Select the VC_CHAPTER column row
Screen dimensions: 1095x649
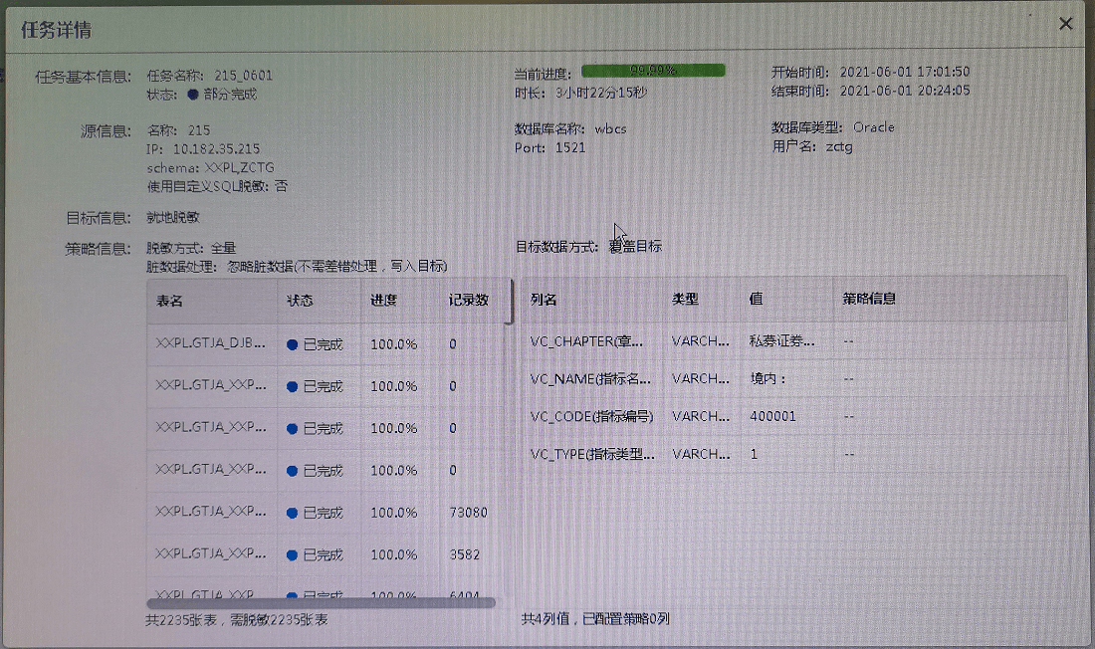(794, 341)
